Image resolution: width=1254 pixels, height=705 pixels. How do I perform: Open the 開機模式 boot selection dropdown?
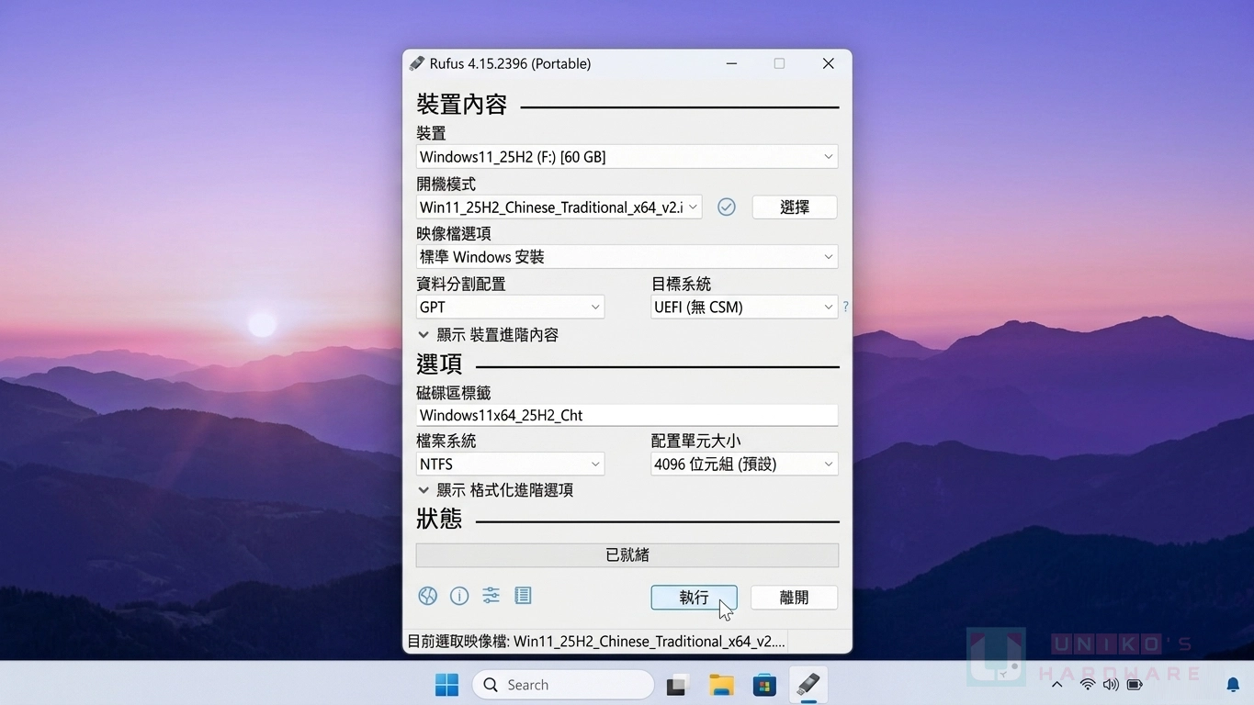pyautogui.click(x=559, y=207)
